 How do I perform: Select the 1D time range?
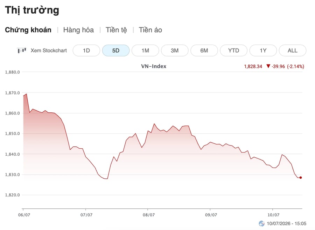86,51
